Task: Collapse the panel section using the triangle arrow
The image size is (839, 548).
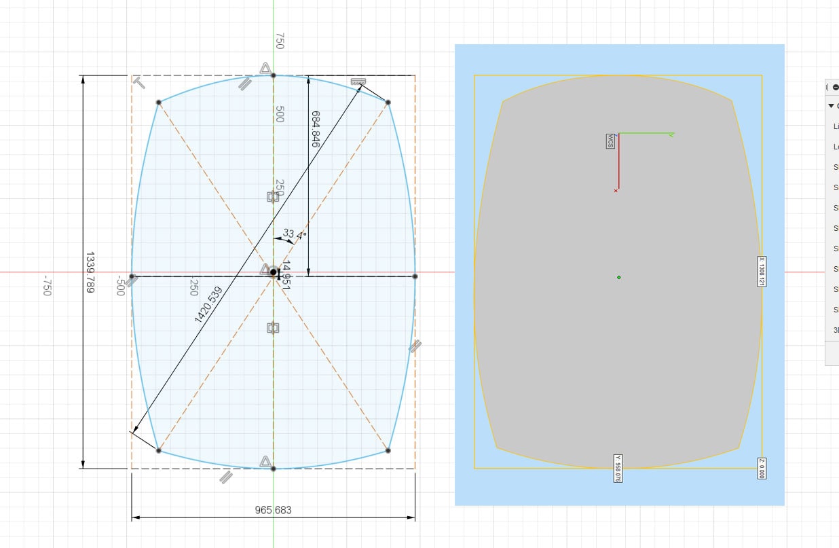Action: tap(831, 106)
